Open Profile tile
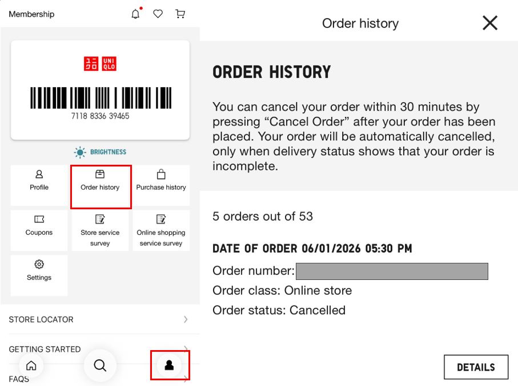 coord(39,180)
